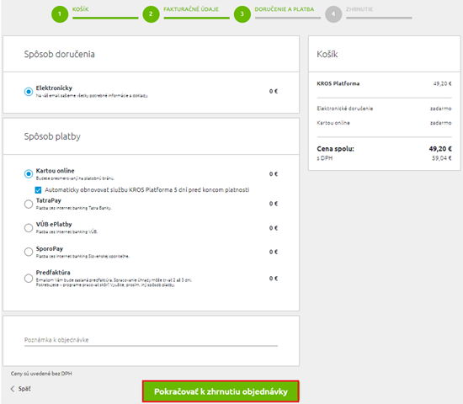Viewport: 463px width, 404px height.
Task: Click the step 3 circle icon
Action: pos(242,13)
